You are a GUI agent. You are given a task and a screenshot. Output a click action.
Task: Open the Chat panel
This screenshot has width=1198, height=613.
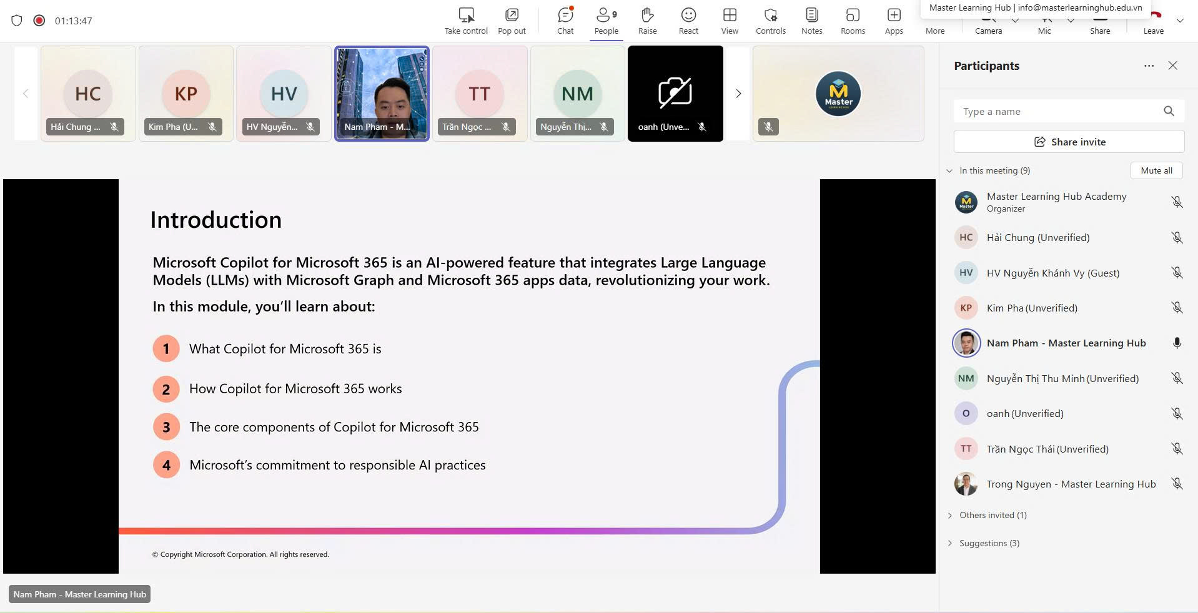pyautogui.click(x=565, y=21)
